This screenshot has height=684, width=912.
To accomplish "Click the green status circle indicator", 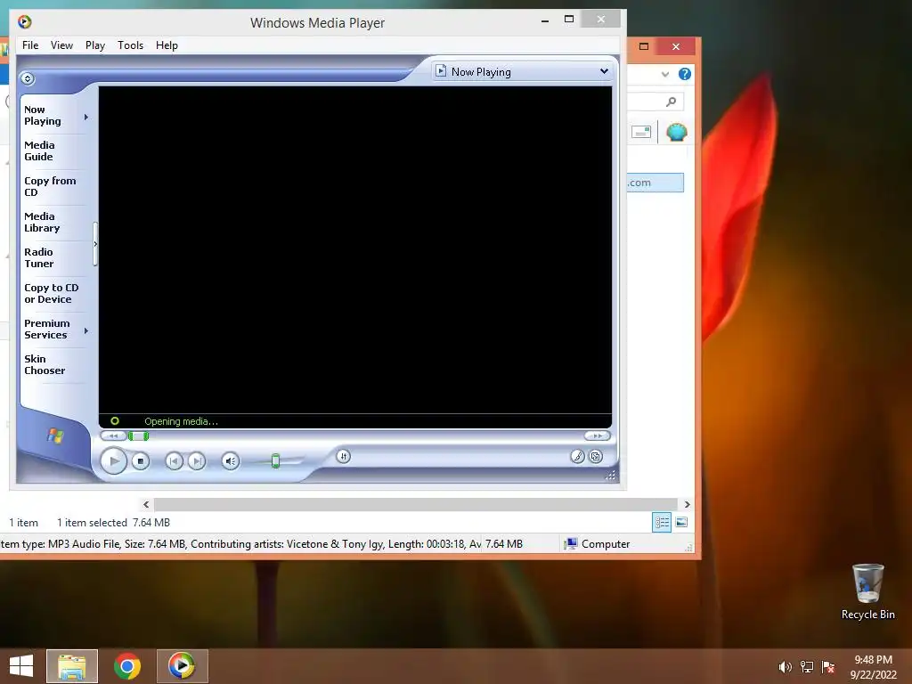I will pyautogui.click(x=115, y=420).
